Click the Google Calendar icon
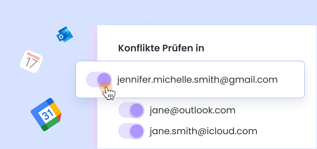Screen dimensions: 317x149 (x=46, y=114)
